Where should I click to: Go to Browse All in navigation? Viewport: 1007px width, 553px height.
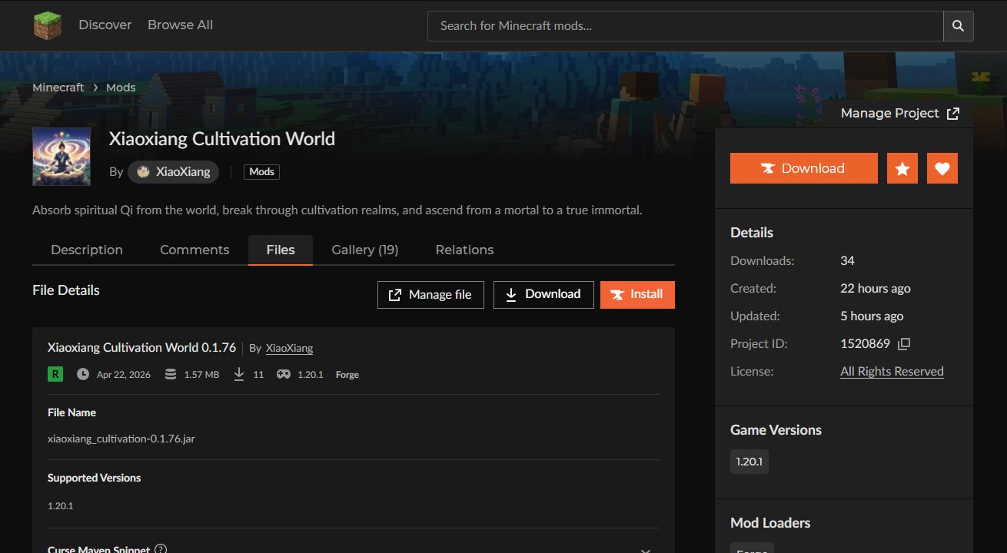[180, 25]
